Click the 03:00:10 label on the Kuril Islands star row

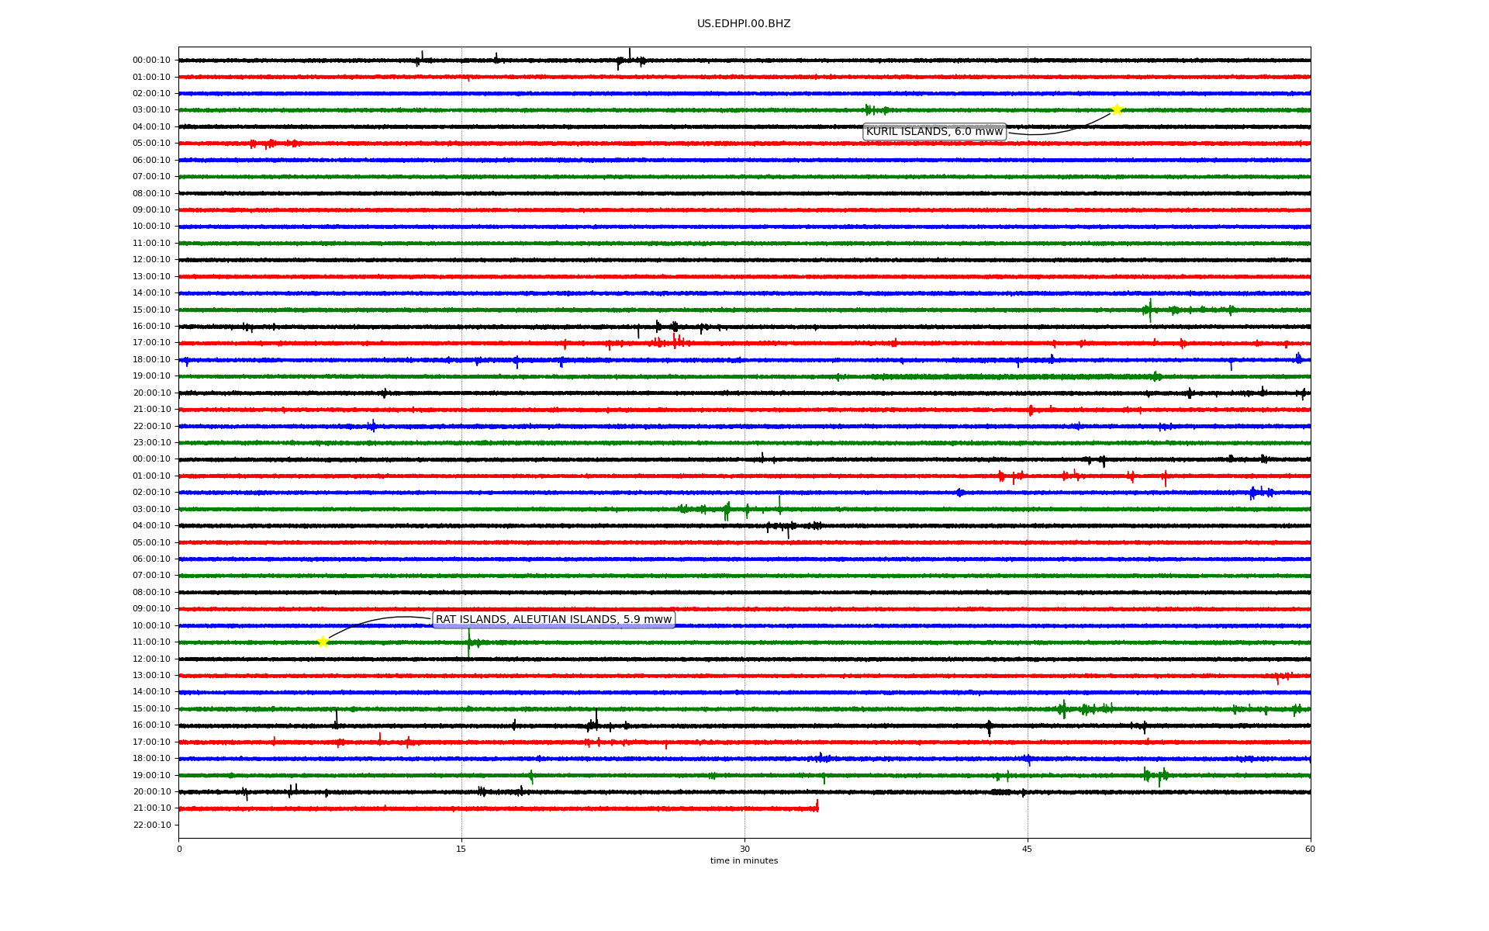(151, 110)
